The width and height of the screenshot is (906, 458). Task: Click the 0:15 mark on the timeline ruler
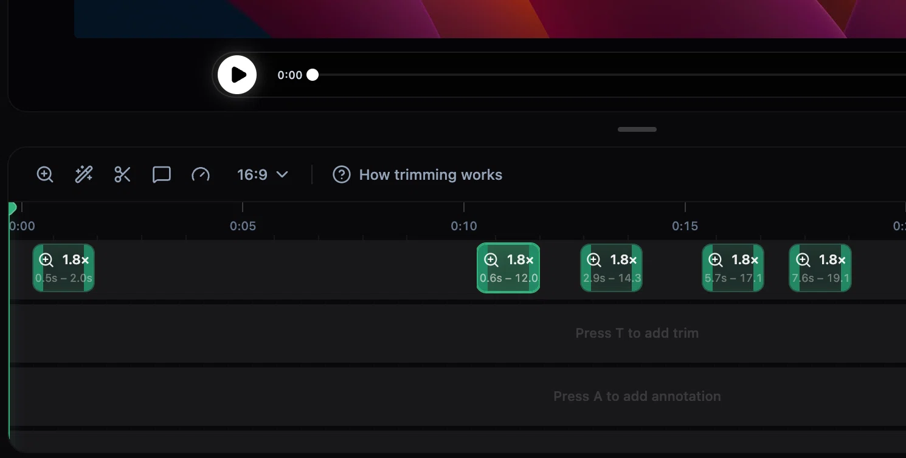[x=685, y=226]
